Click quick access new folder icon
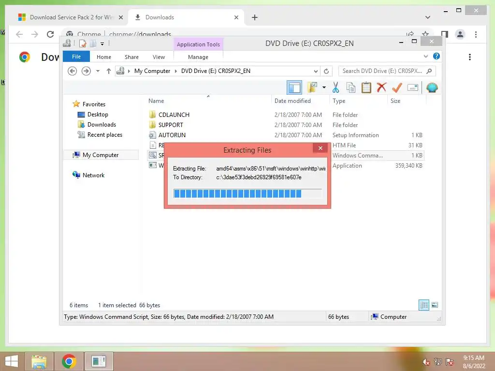Viewport: 495px width, 371px height. [x=93, y=43]
